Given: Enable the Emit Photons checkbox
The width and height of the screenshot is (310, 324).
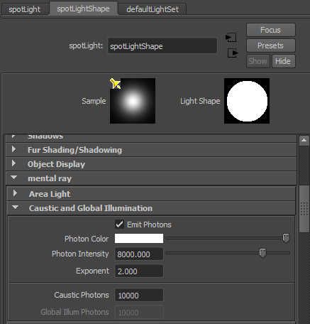Looking at the screenshot, I should (x=119, y=224).
